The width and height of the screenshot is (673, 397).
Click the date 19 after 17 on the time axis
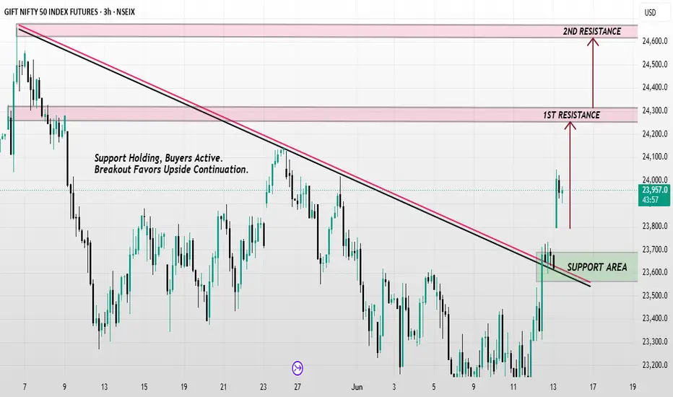[633, 387]
